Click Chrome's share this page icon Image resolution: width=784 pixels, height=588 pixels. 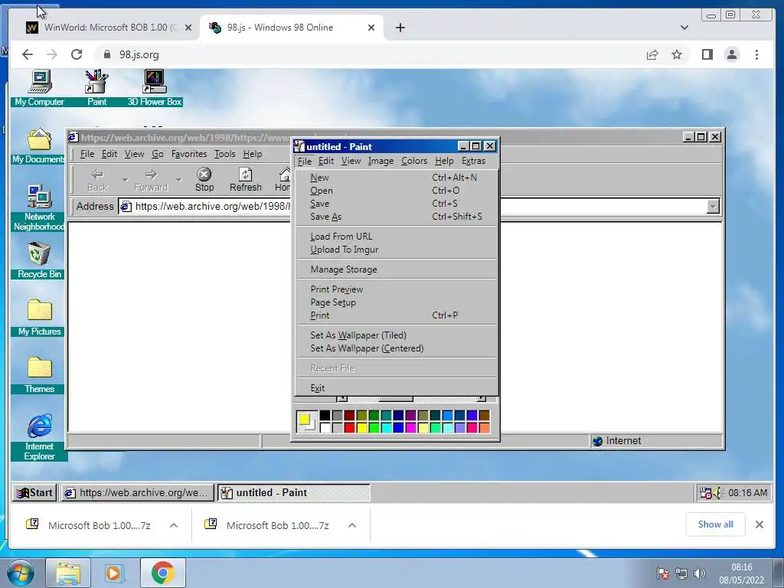pos(652,54)
